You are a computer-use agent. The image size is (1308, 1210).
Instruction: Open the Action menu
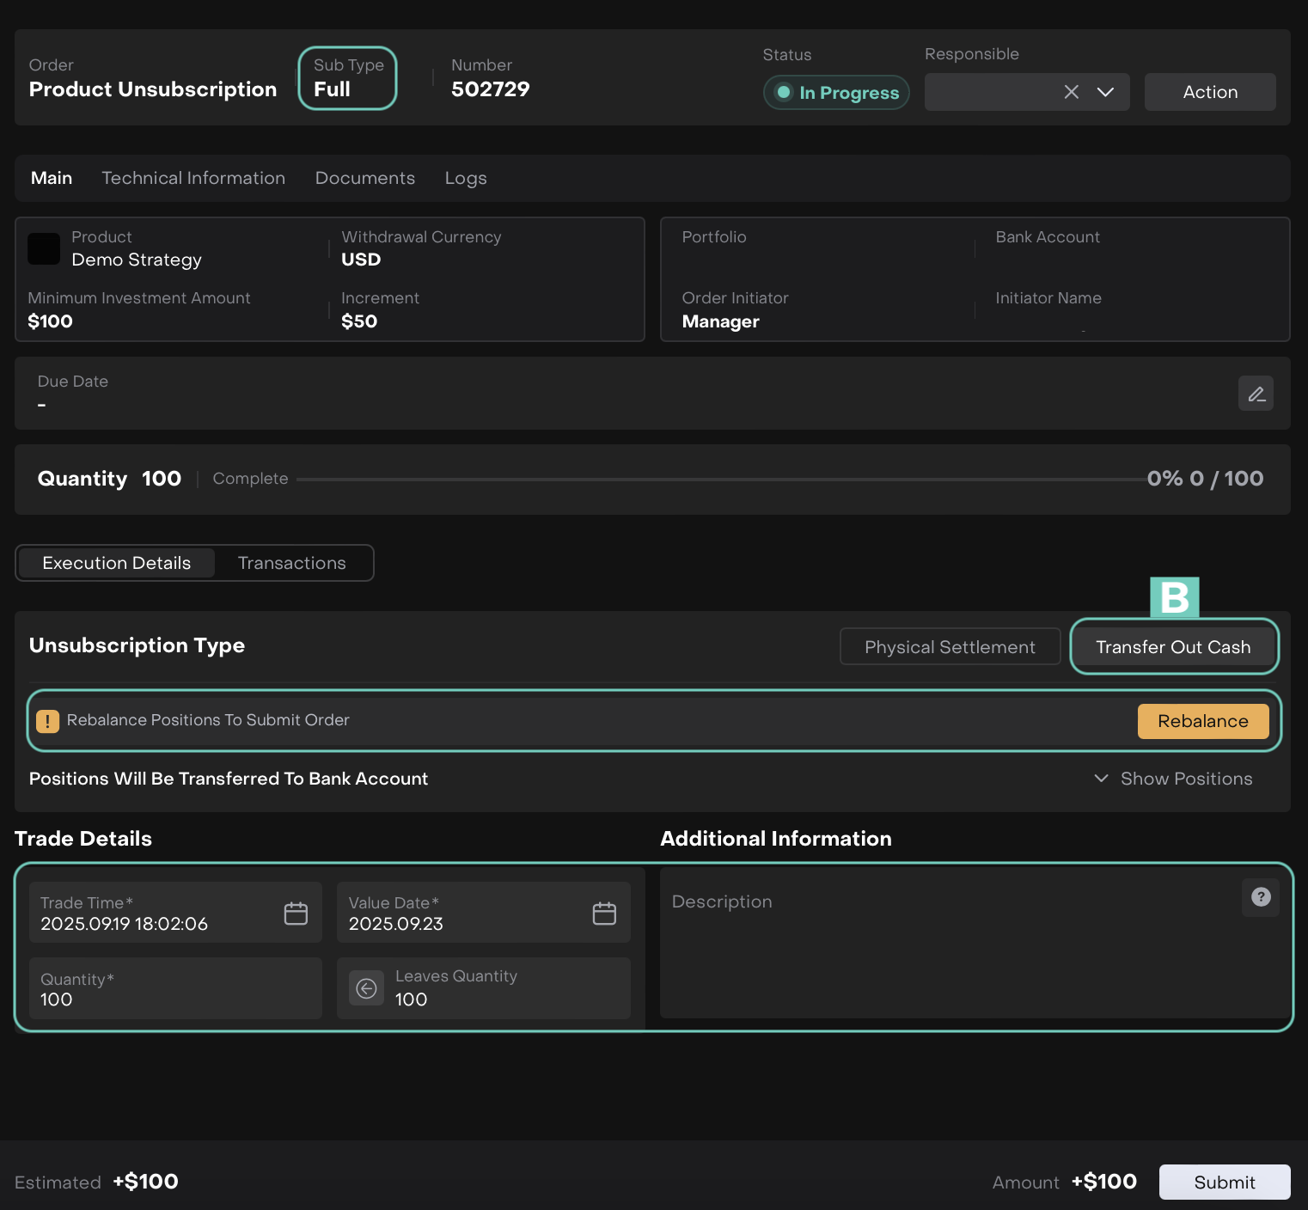(x=1209, y=92)
